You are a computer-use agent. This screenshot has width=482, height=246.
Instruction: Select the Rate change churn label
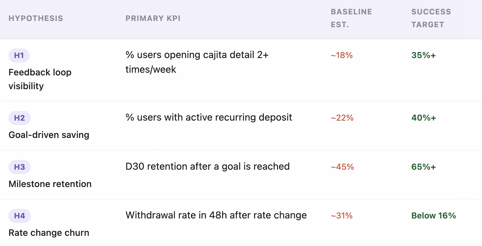(49, 233)
